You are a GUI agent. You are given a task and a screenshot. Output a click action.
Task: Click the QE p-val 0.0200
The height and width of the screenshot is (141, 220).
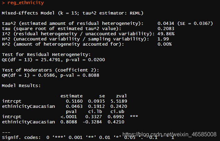click(97, 60)
